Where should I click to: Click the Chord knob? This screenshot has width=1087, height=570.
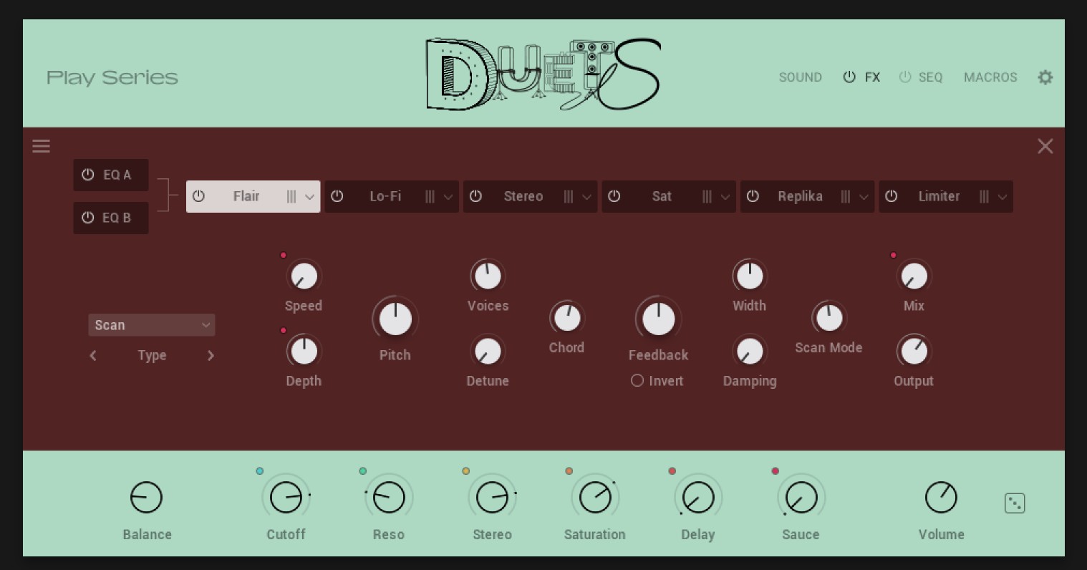pyautogui.click(x=567, y=318)
